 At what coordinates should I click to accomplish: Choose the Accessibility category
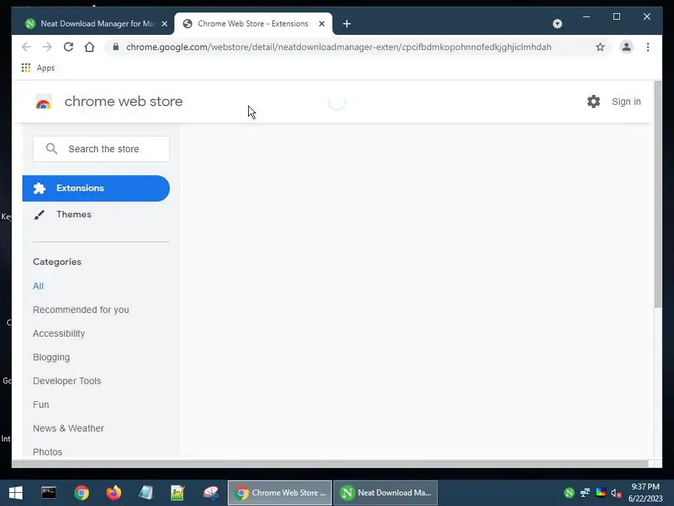pos(59,333)
